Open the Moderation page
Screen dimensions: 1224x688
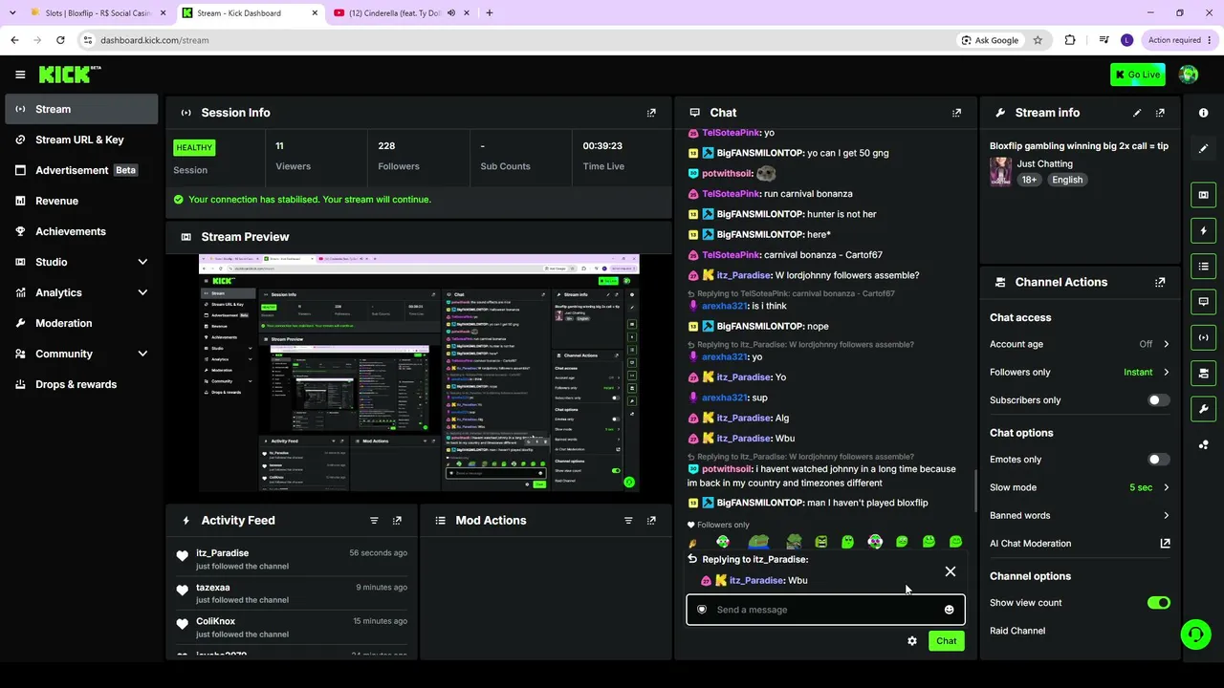[x=81, y=323]
